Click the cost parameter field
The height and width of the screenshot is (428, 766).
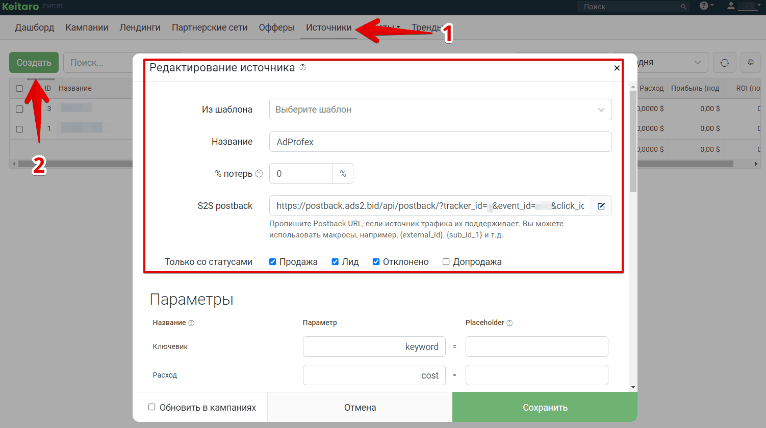point(374,375)
